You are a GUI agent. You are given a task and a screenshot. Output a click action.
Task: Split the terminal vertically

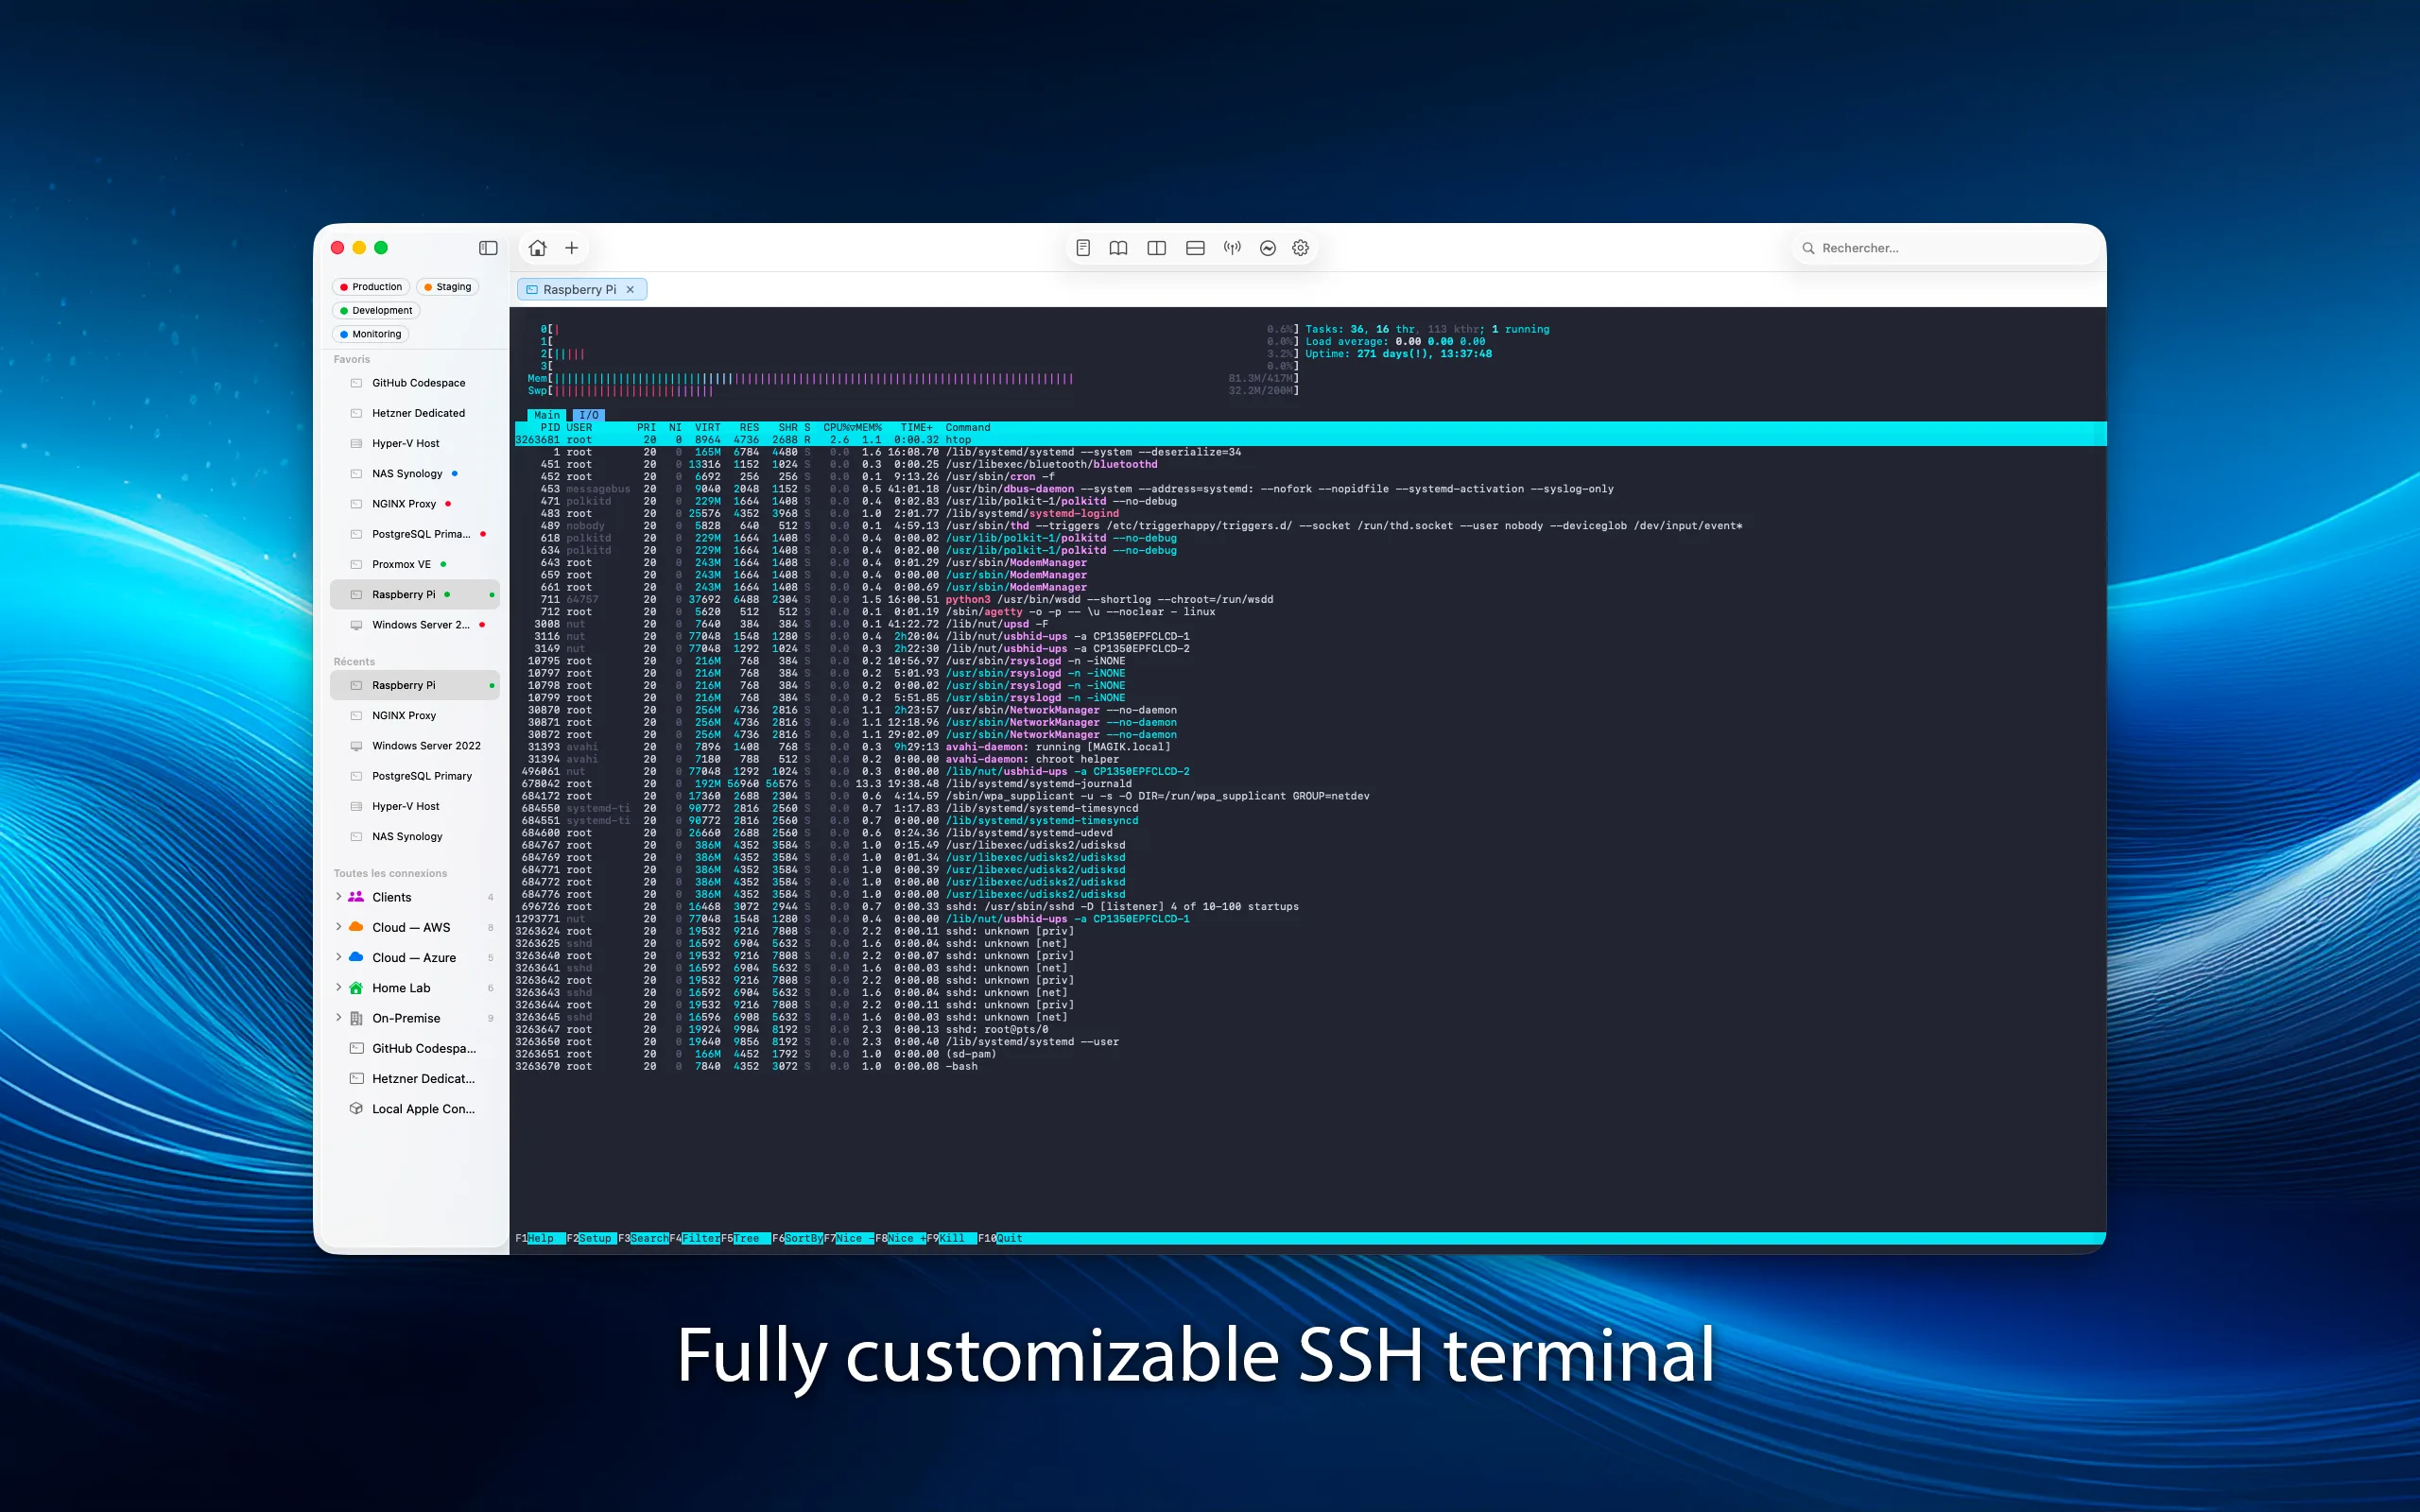[1157, 247]
